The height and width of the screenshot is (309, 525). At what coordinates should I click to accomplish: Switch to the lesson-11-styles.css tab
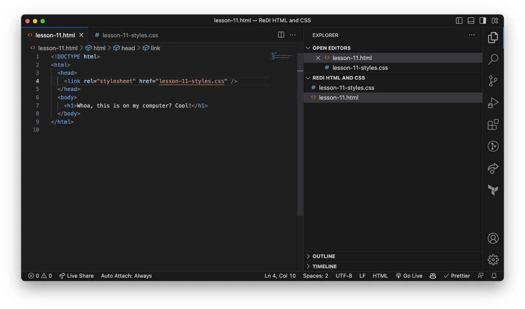click(x=130, y=35)
